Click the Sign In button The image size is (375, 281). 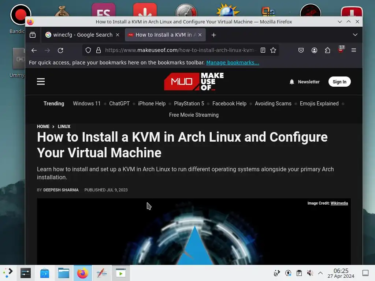(339, 82)
